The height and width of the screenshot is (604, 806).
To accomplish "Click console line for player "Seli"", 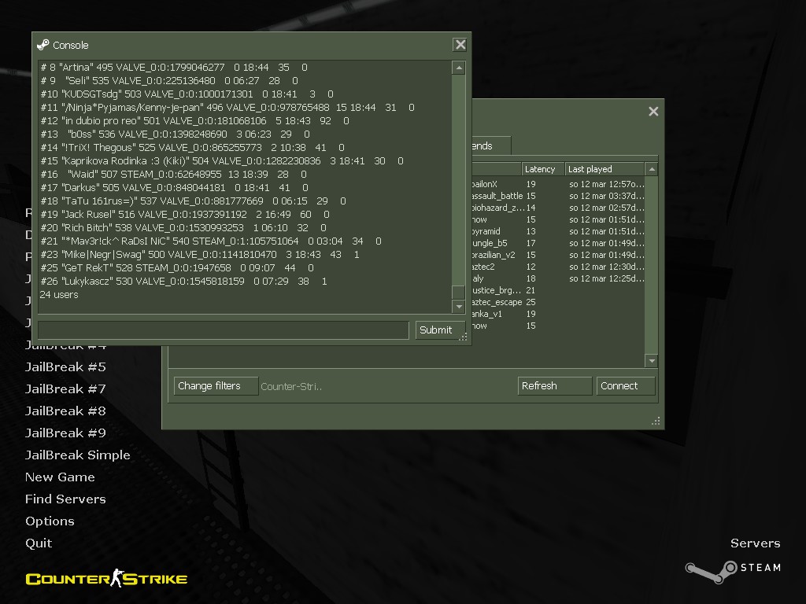I will (x=169, y=81).
